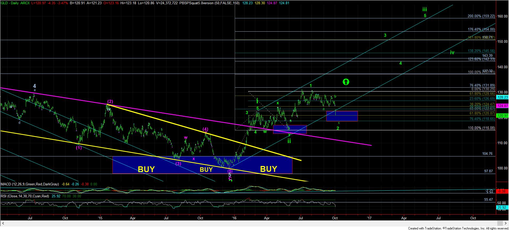
Task: Click the magenta (2) wave label
Action: (110, 101)
